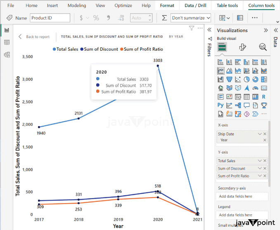
Task: Open the Format ribbon tab
Action: [167, 5]
